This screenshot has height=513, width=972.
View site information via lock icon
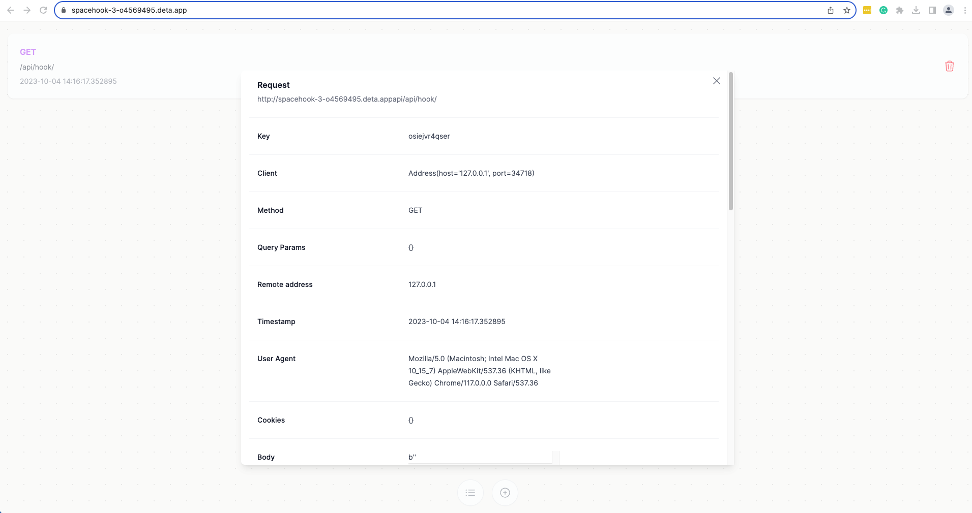point(64,10)
